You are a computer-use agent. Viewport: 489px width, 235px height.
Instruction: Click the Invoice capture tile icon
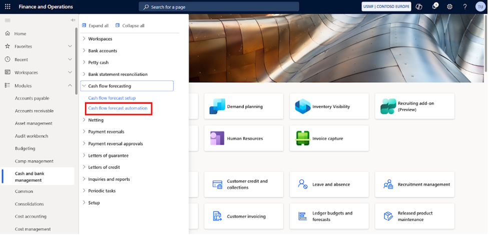pos(302,138)
